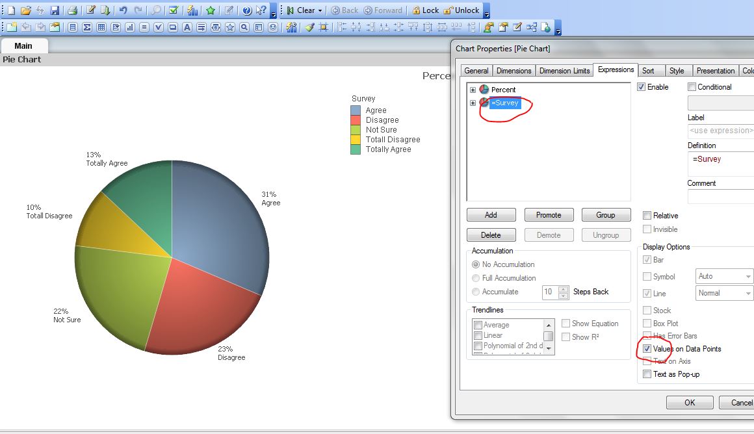Click the Statistics Box sigma icon
Screen dimensions: 754x434
point(87,27)
